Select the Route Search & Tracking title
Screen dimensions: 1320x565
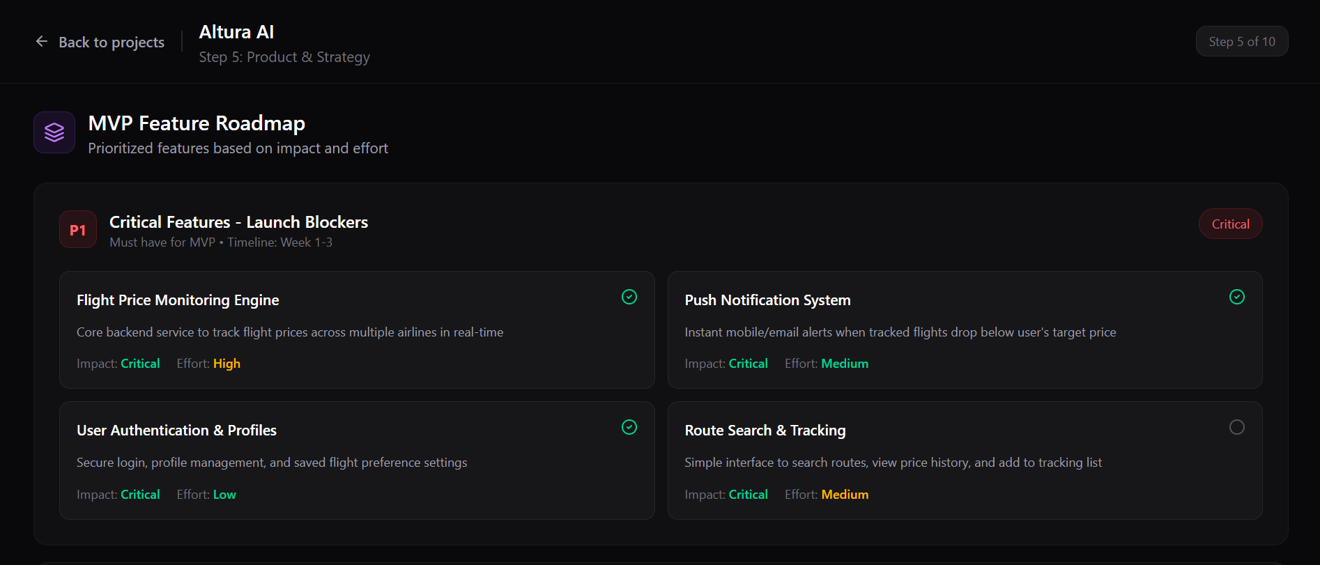[x=765, y=431]
